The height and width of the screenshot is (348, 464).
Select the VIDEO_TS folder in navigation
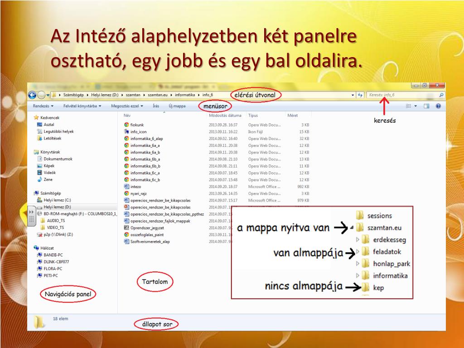(55, 227)
